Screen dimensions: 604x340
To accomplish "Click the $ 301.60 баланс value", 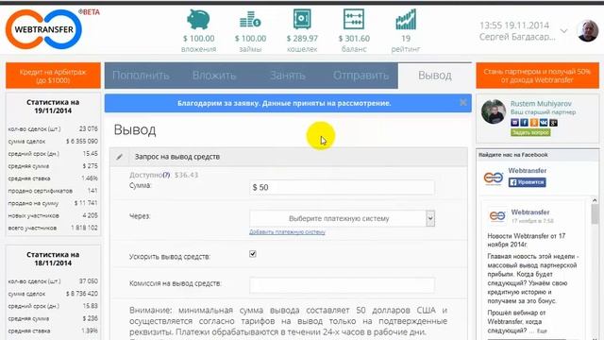I will [354, 39].
